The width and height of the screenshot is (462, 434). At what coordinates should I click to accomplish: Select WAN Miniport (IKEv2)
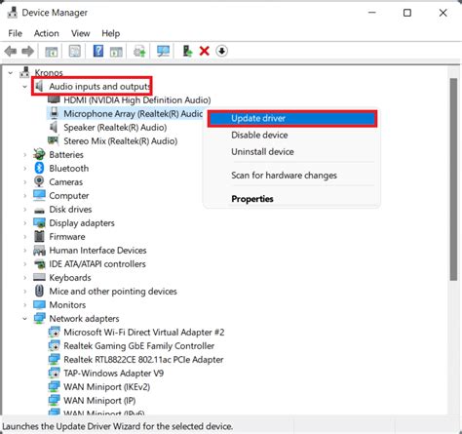pyautogui.click(x=106, y=387)
